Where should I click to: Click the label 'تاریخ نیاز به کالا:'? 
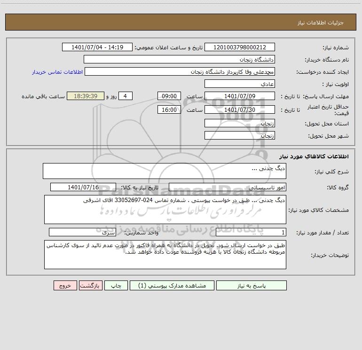(x=140, y=187)
